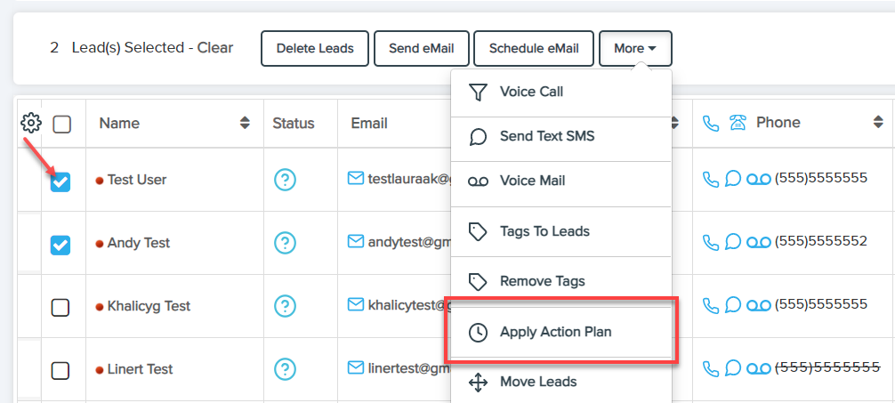The height and width of the screenshot is (403, 895).
Task: Click phone call icon for Andy Test
Action: [x=710, y=242]
